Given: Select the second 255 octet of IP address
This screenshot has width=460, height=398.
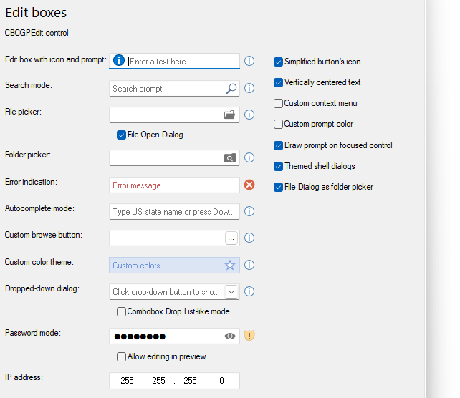Looking at the screenshot, I should 158,381.
